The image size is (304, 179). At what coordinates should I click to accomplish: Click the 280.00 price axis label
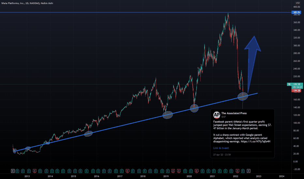[x=296, y=53]
